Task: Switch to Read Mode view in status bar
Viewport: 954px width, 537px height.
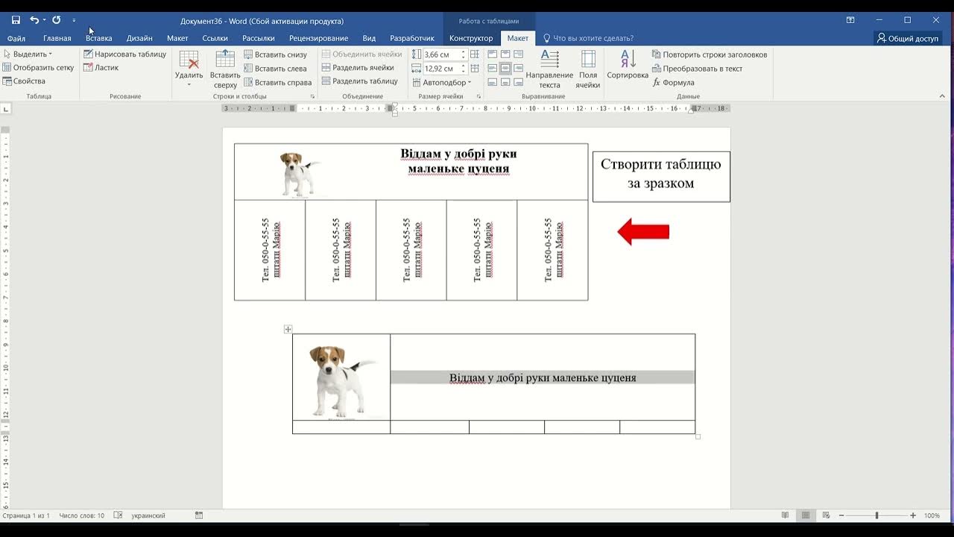Action: [785, 515]
